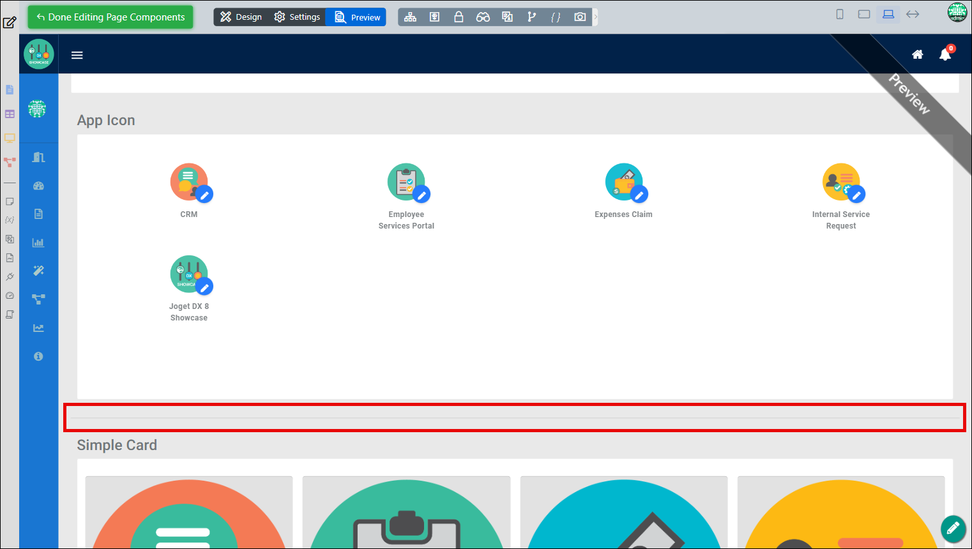Open the process builder red flow icon
Viewport: 972px width, 549px height.
(10, 162)
